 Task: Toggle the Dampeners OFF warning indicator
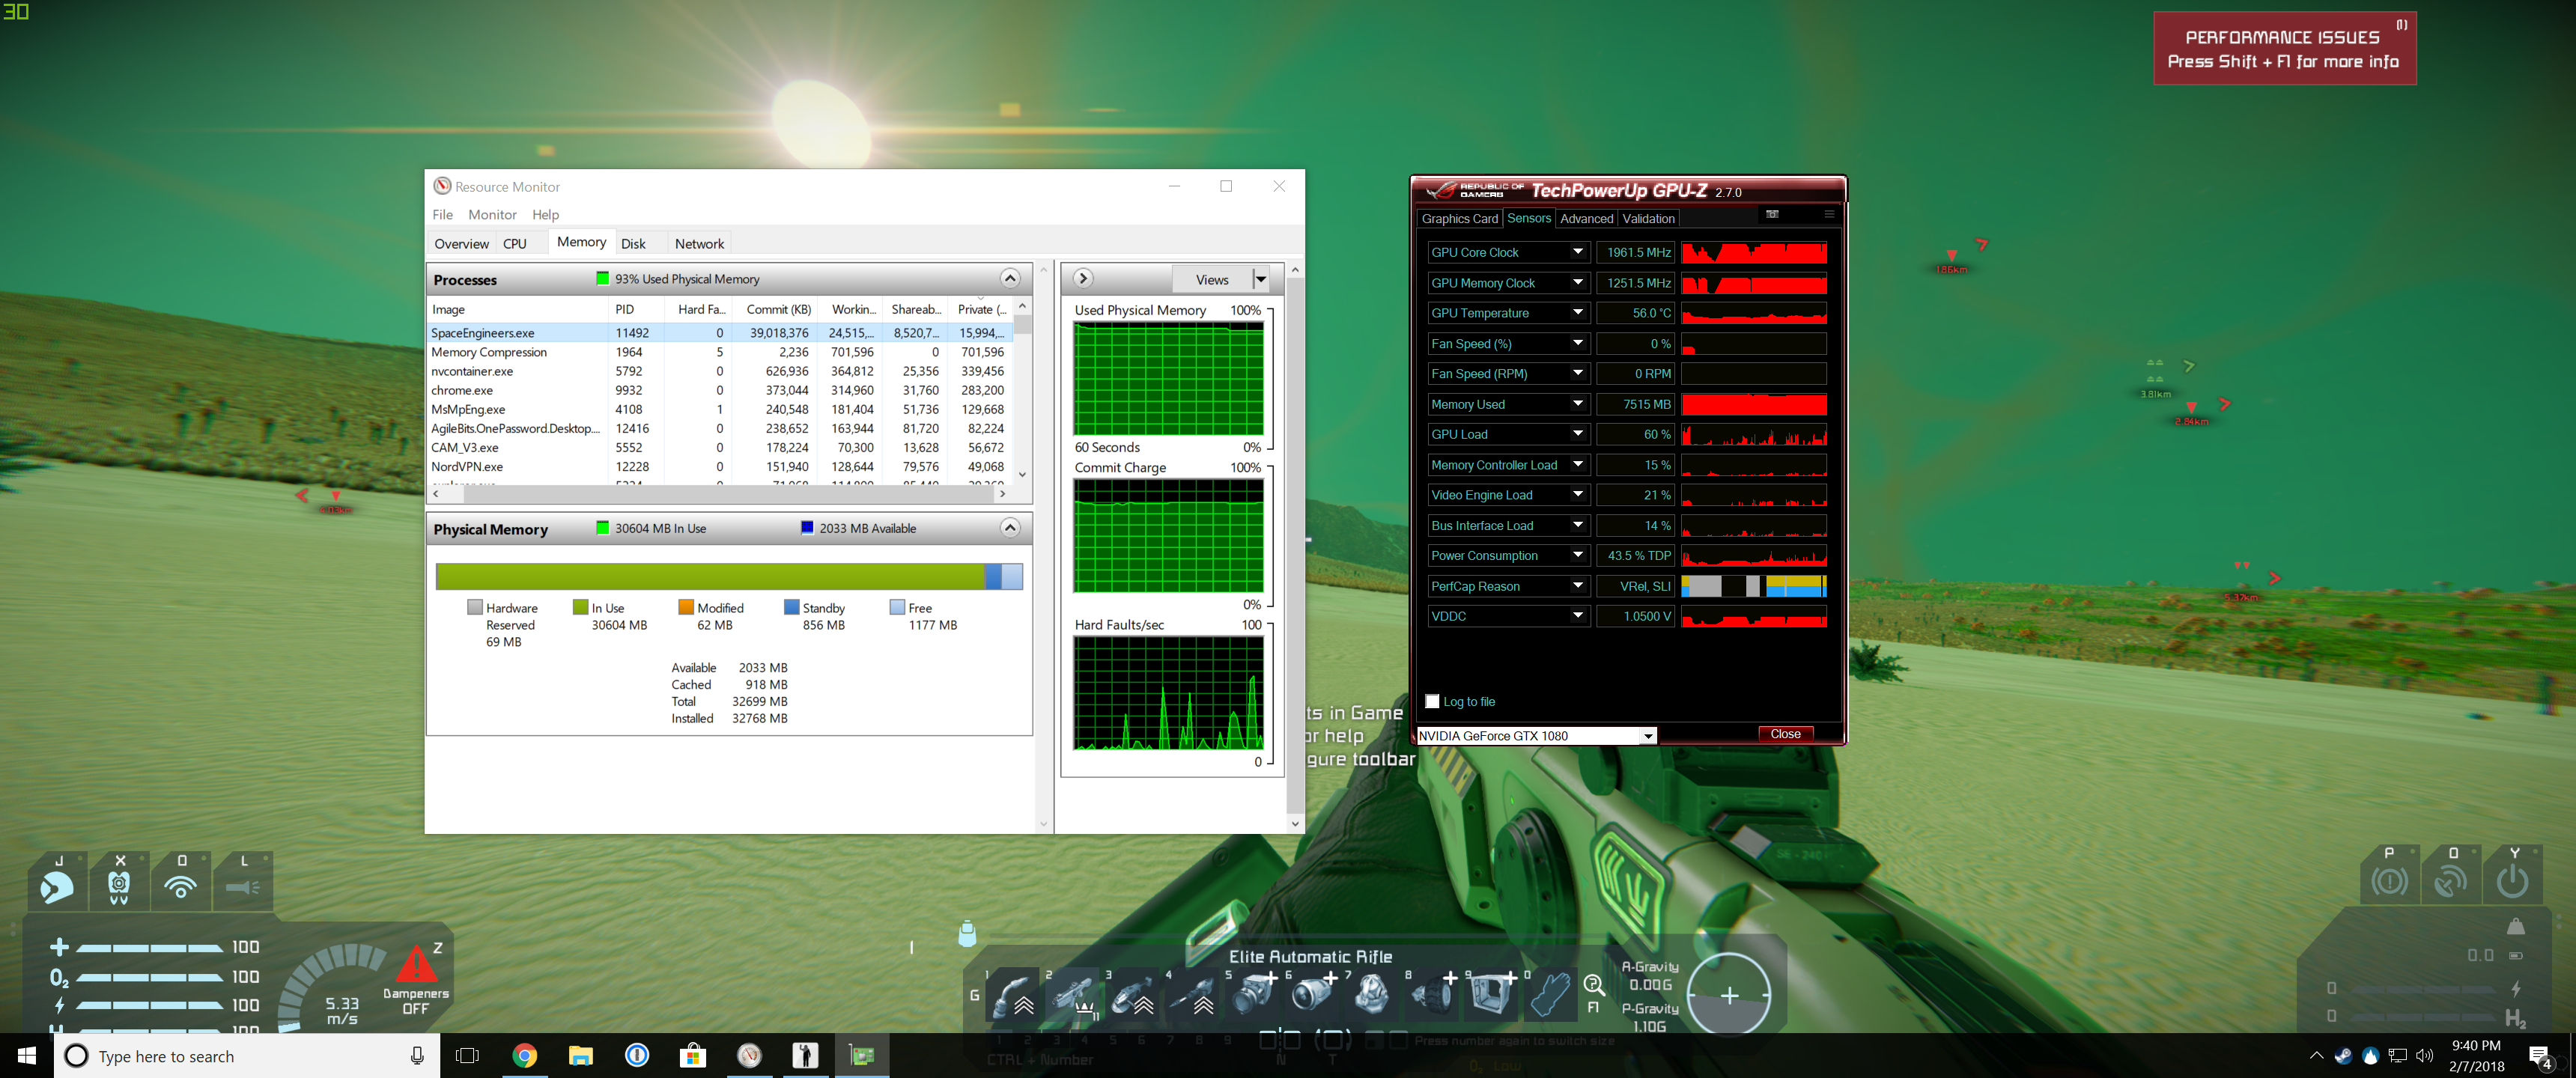(x=416, y=980)
